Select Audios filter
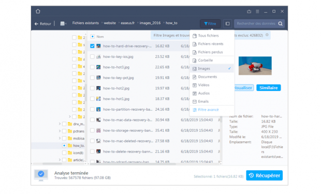 (212, 93)
